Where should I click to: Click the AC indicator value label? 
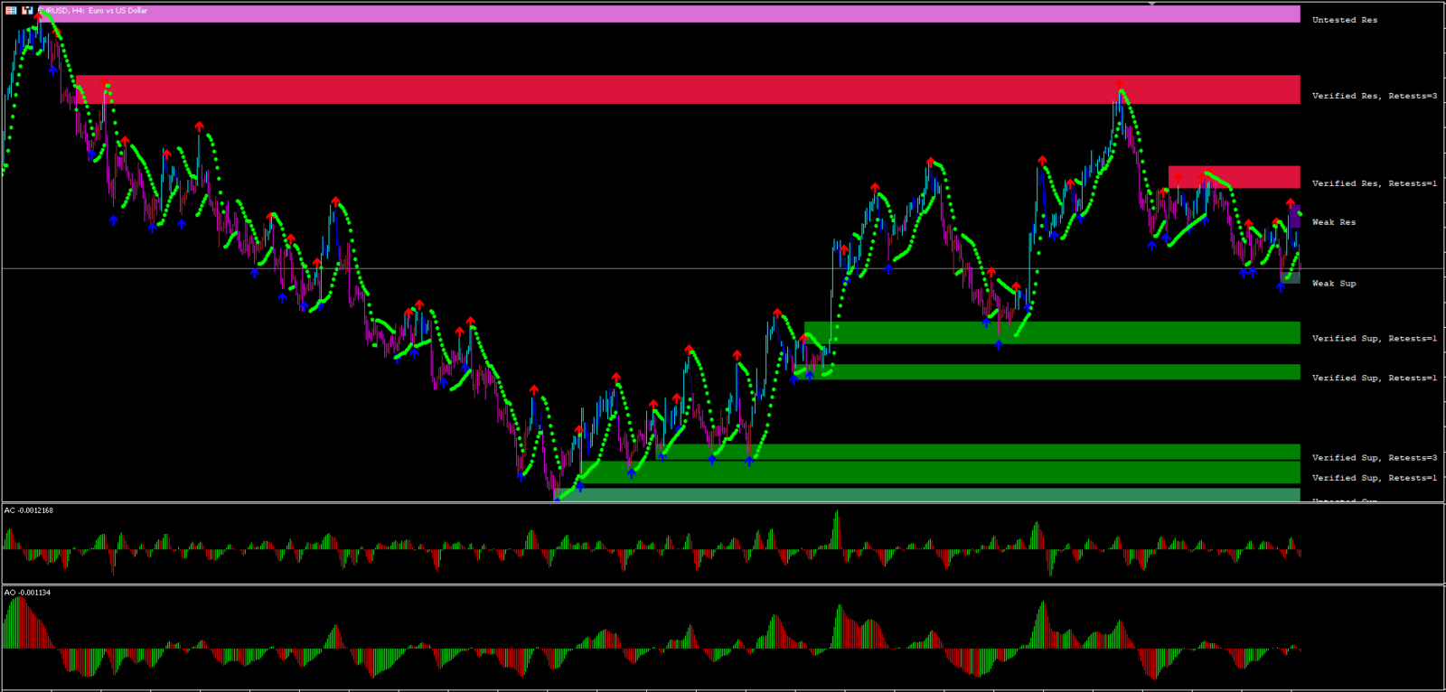click(x=29, y=510)
